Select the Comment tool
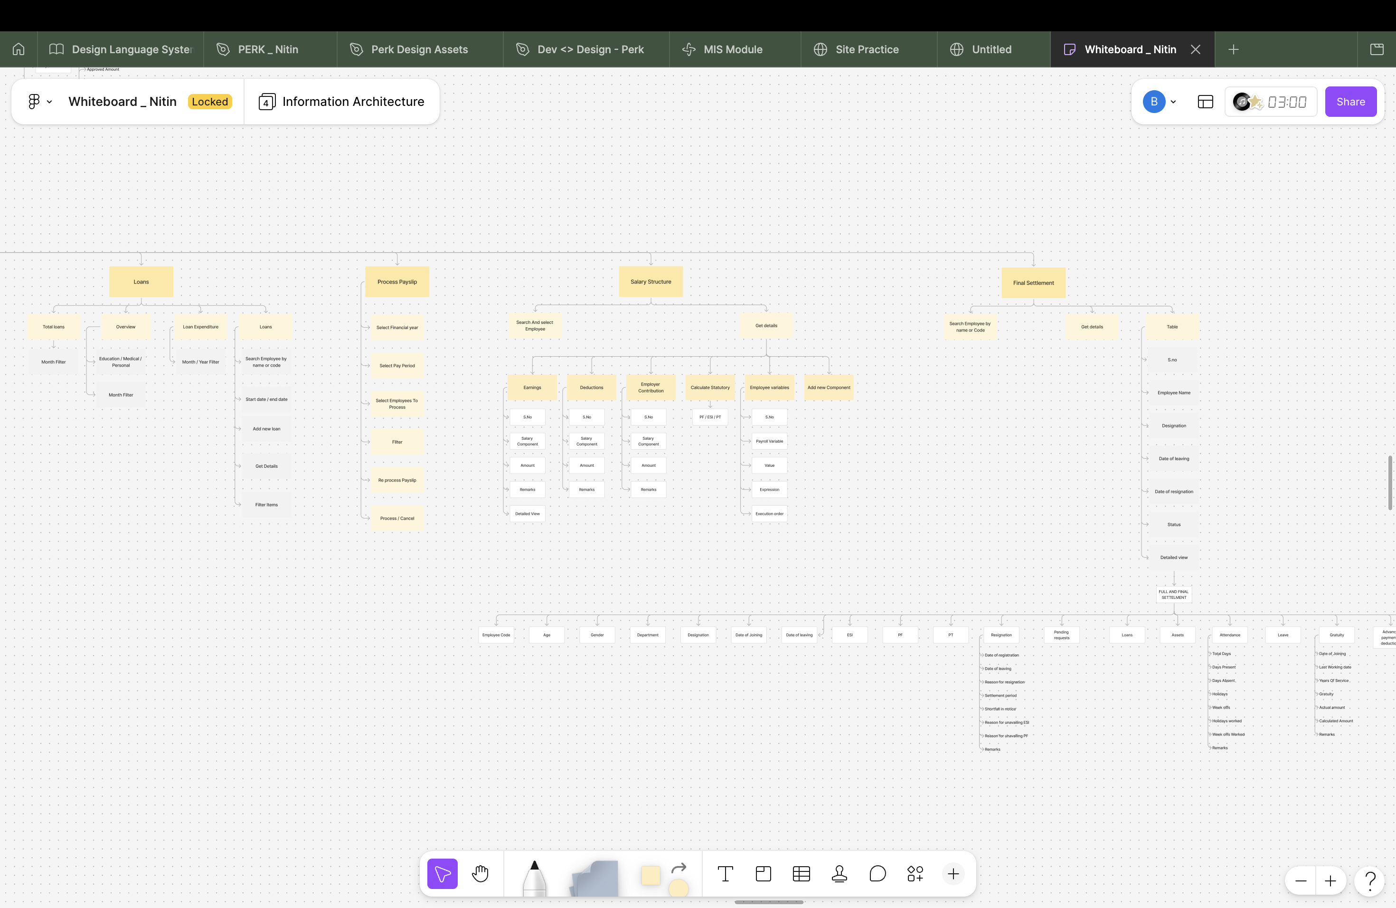 pos(877,873)
